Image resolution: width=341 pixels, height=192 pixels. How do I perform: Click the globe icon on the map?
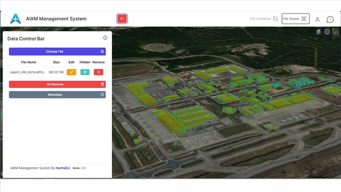pyautogui.click(x=327, y=32)
